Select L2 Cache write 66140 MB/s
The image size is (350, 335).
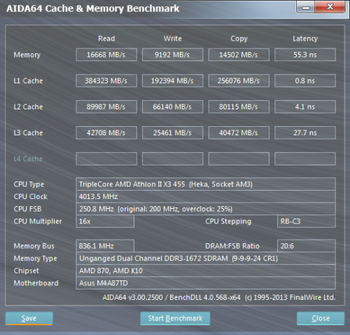click(x=173, y=107)
